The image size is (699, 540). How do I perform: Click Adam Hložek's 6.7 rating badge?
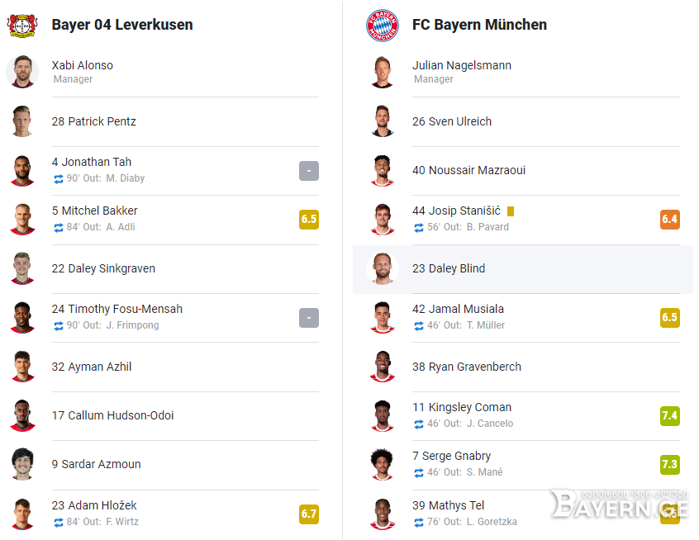tap(309, 514)
